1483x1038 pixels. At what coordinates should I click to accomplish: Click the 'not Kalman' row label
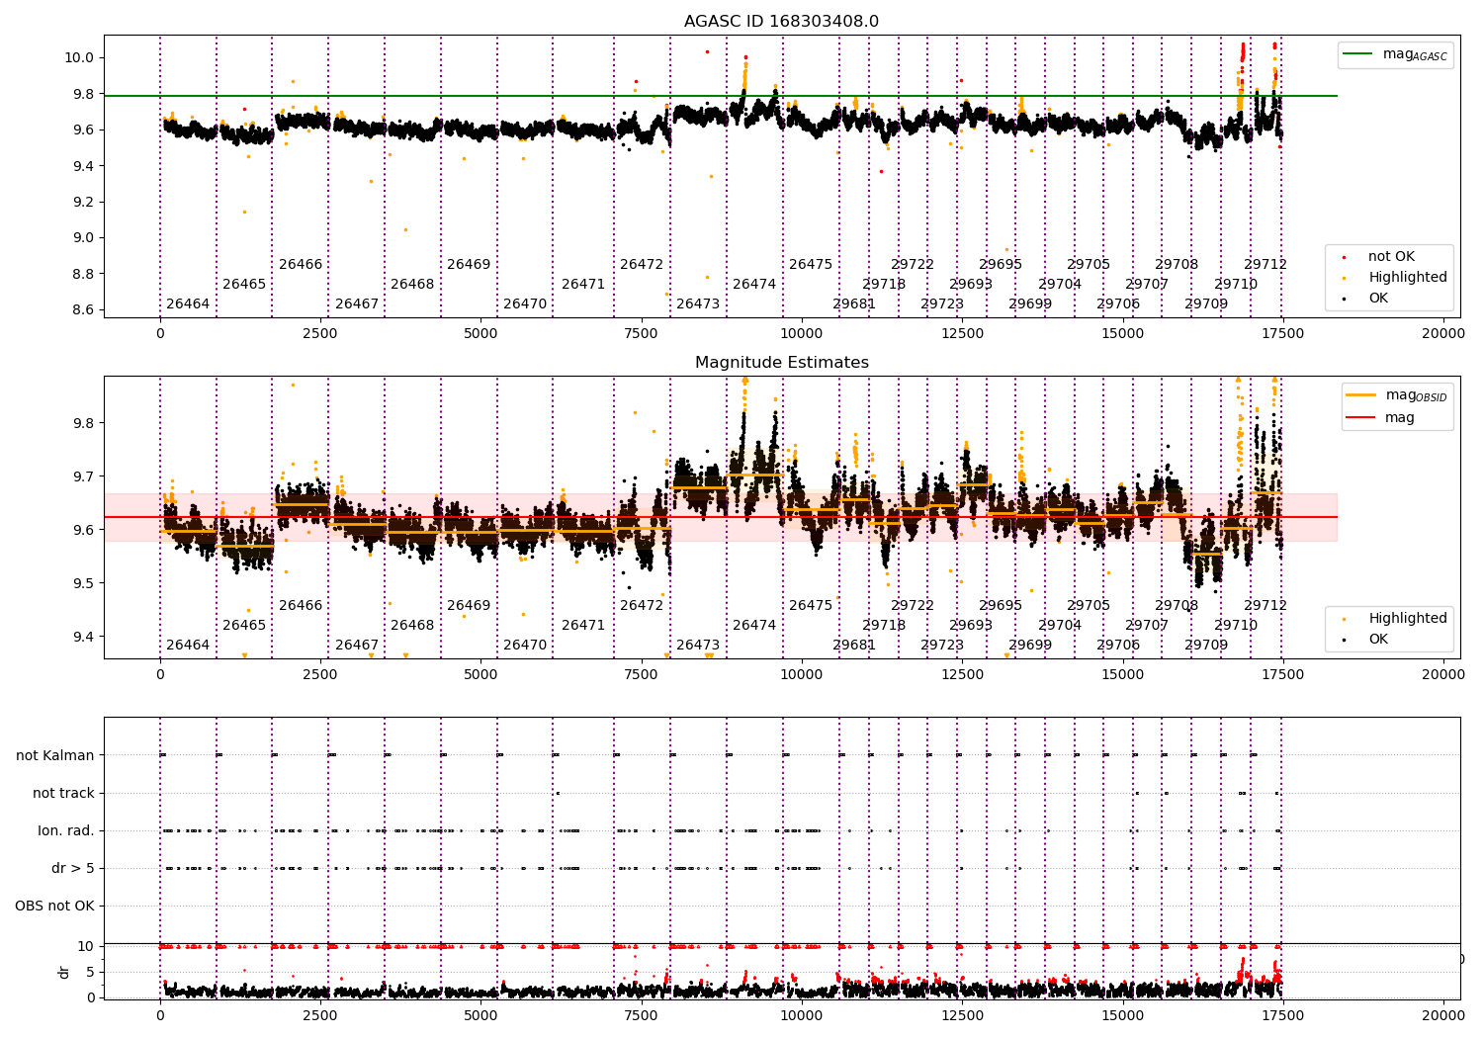(x=55, y=755)
